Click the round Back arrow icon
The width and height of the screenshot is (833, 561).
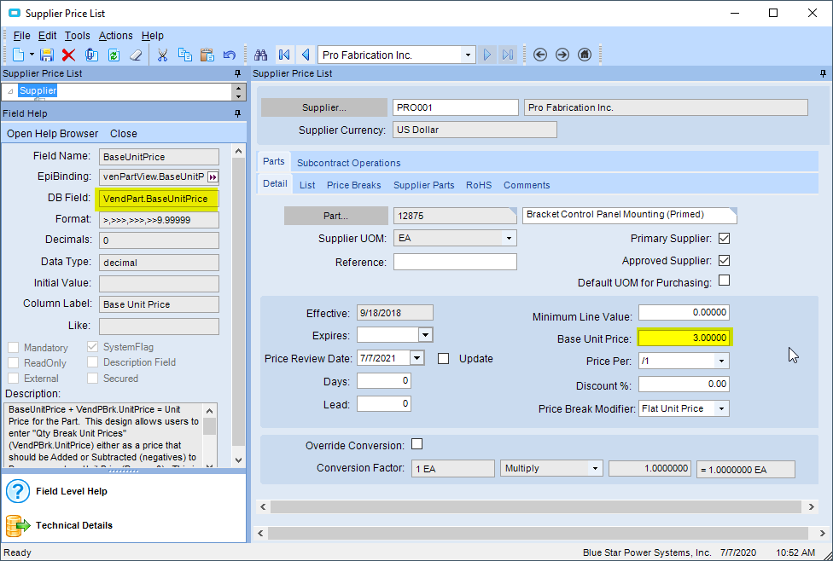tap(540, 55)
